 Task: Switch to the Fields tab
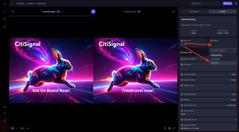coord(222,11)
